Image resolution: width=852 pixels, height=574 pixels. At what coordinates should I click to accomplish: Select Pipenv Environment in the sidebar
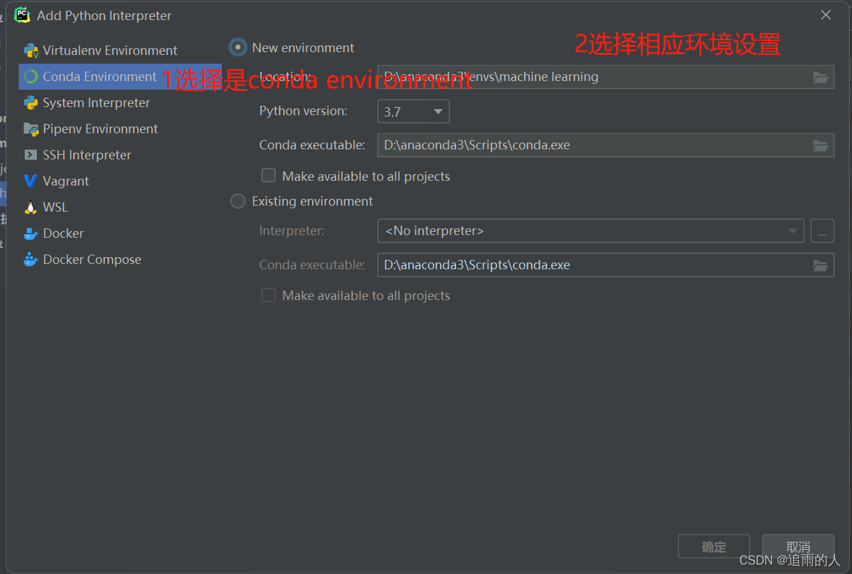121,129
